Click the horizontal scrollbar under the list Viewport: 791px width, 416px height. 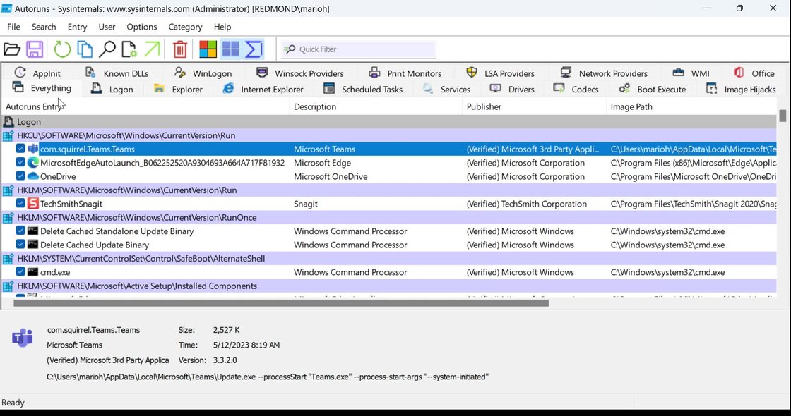point(281,303)
